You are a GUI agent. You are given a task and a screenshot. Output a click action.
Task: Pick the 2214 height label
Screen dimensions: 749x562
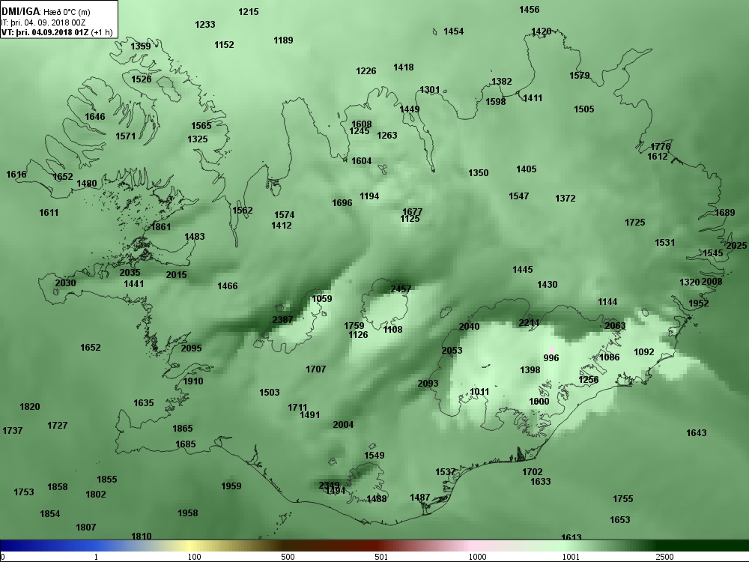click(529, 322)
